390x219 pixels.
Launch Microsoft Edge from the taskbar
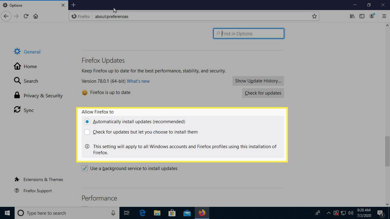(x=142, y=213)
